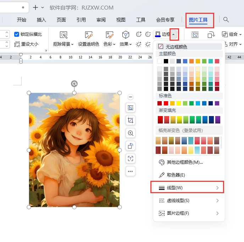Click the ruler's left indent marker
244x242 pixels.
point(21,61)
